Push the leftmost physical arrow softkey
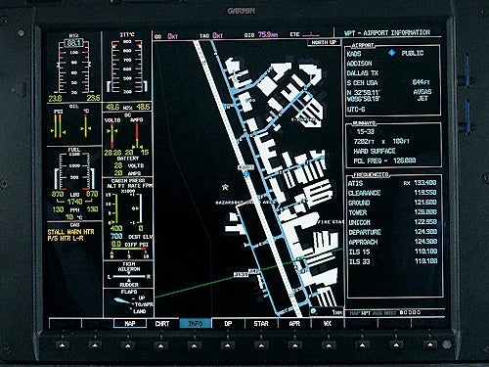This screenshot has width=489, height=367. [x=62, y=345]
